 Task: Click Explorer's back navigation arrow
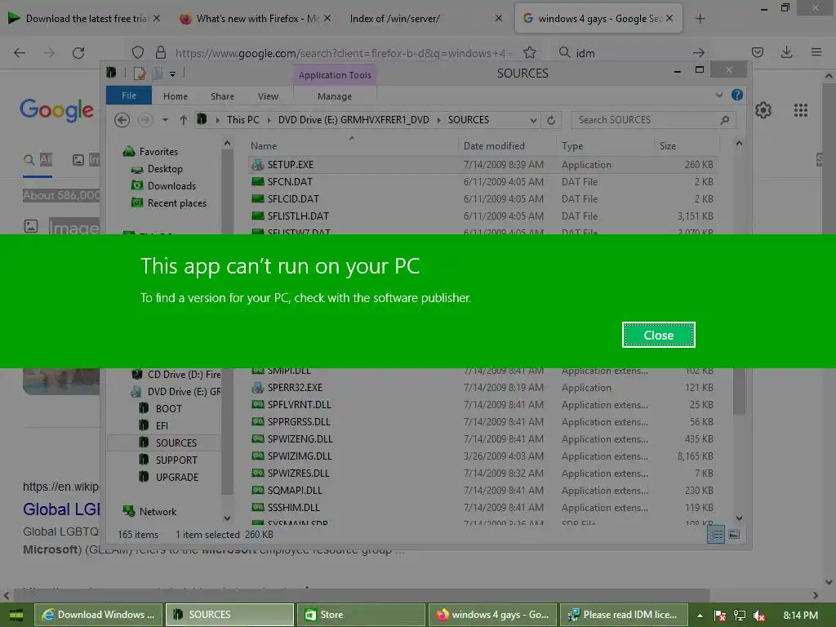[x=122, y=120]
